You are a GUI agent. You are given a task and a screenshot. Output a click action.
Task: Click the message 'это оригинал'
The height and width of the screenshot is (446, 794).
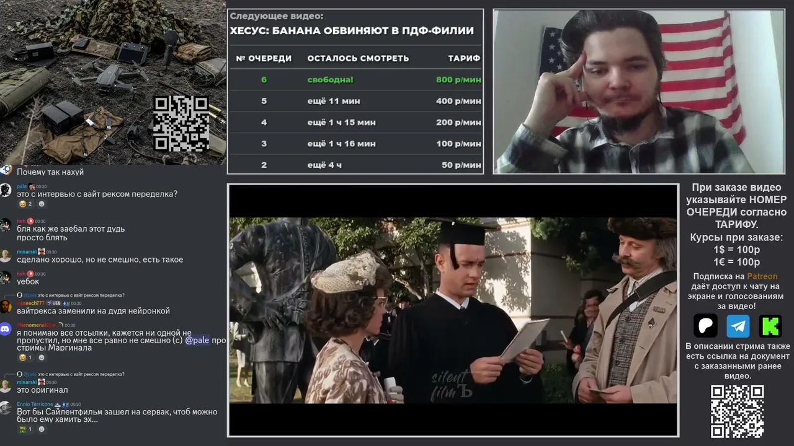pyautogui.click(x=42, y=390)
